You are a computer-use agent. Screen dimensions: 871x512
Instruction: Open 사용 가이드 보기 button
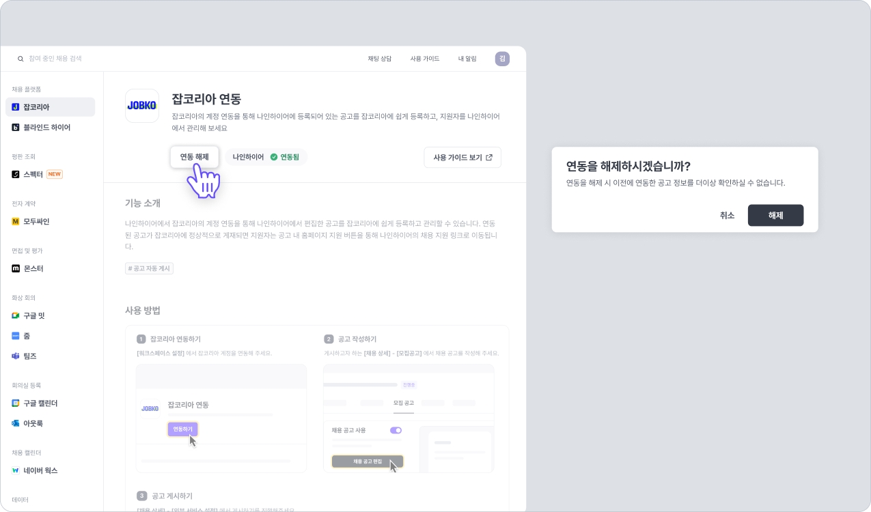click(x=462, y=157)
